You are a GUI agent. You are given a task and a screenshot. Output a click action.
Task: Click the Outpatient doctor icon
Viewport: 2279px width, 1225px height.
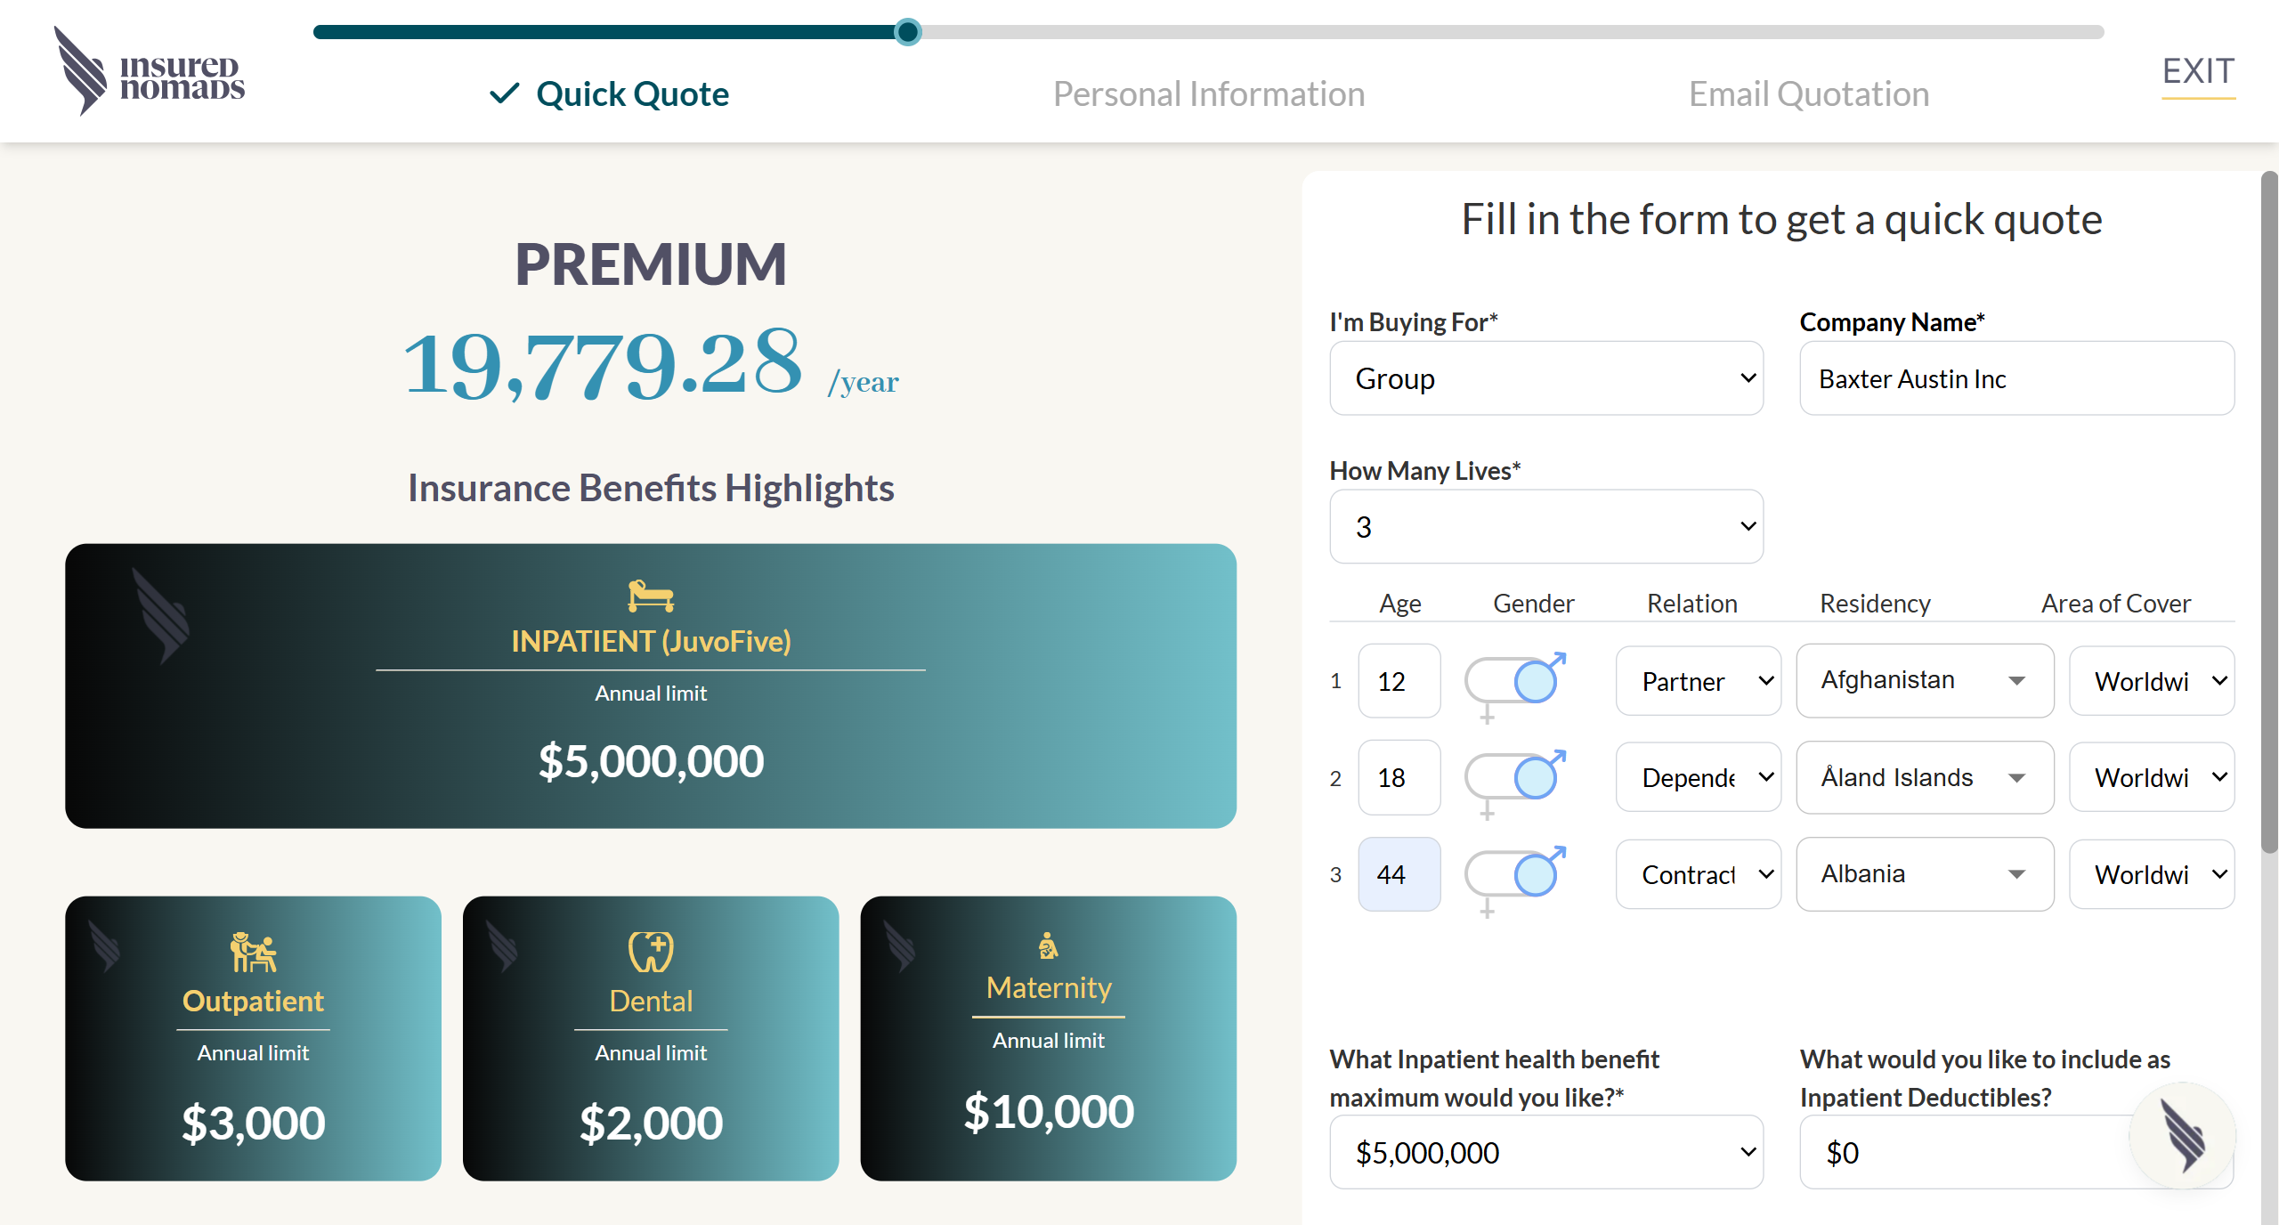click(x=253, y=952)
